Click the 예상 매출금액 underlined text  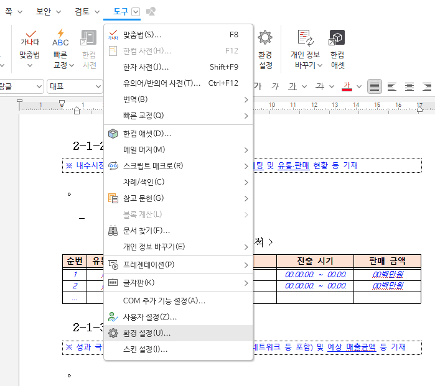tap(352, 347)
